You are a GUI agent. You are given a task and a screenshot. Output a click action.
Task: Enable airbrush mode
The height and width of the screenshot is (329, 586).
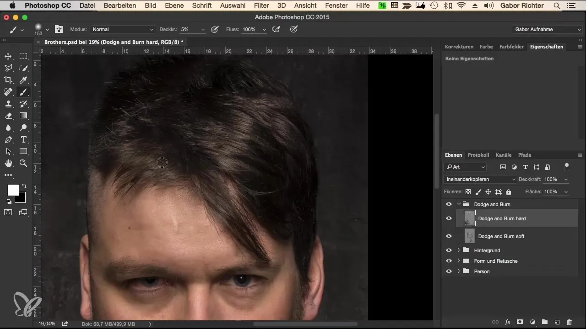click(276, 29)
